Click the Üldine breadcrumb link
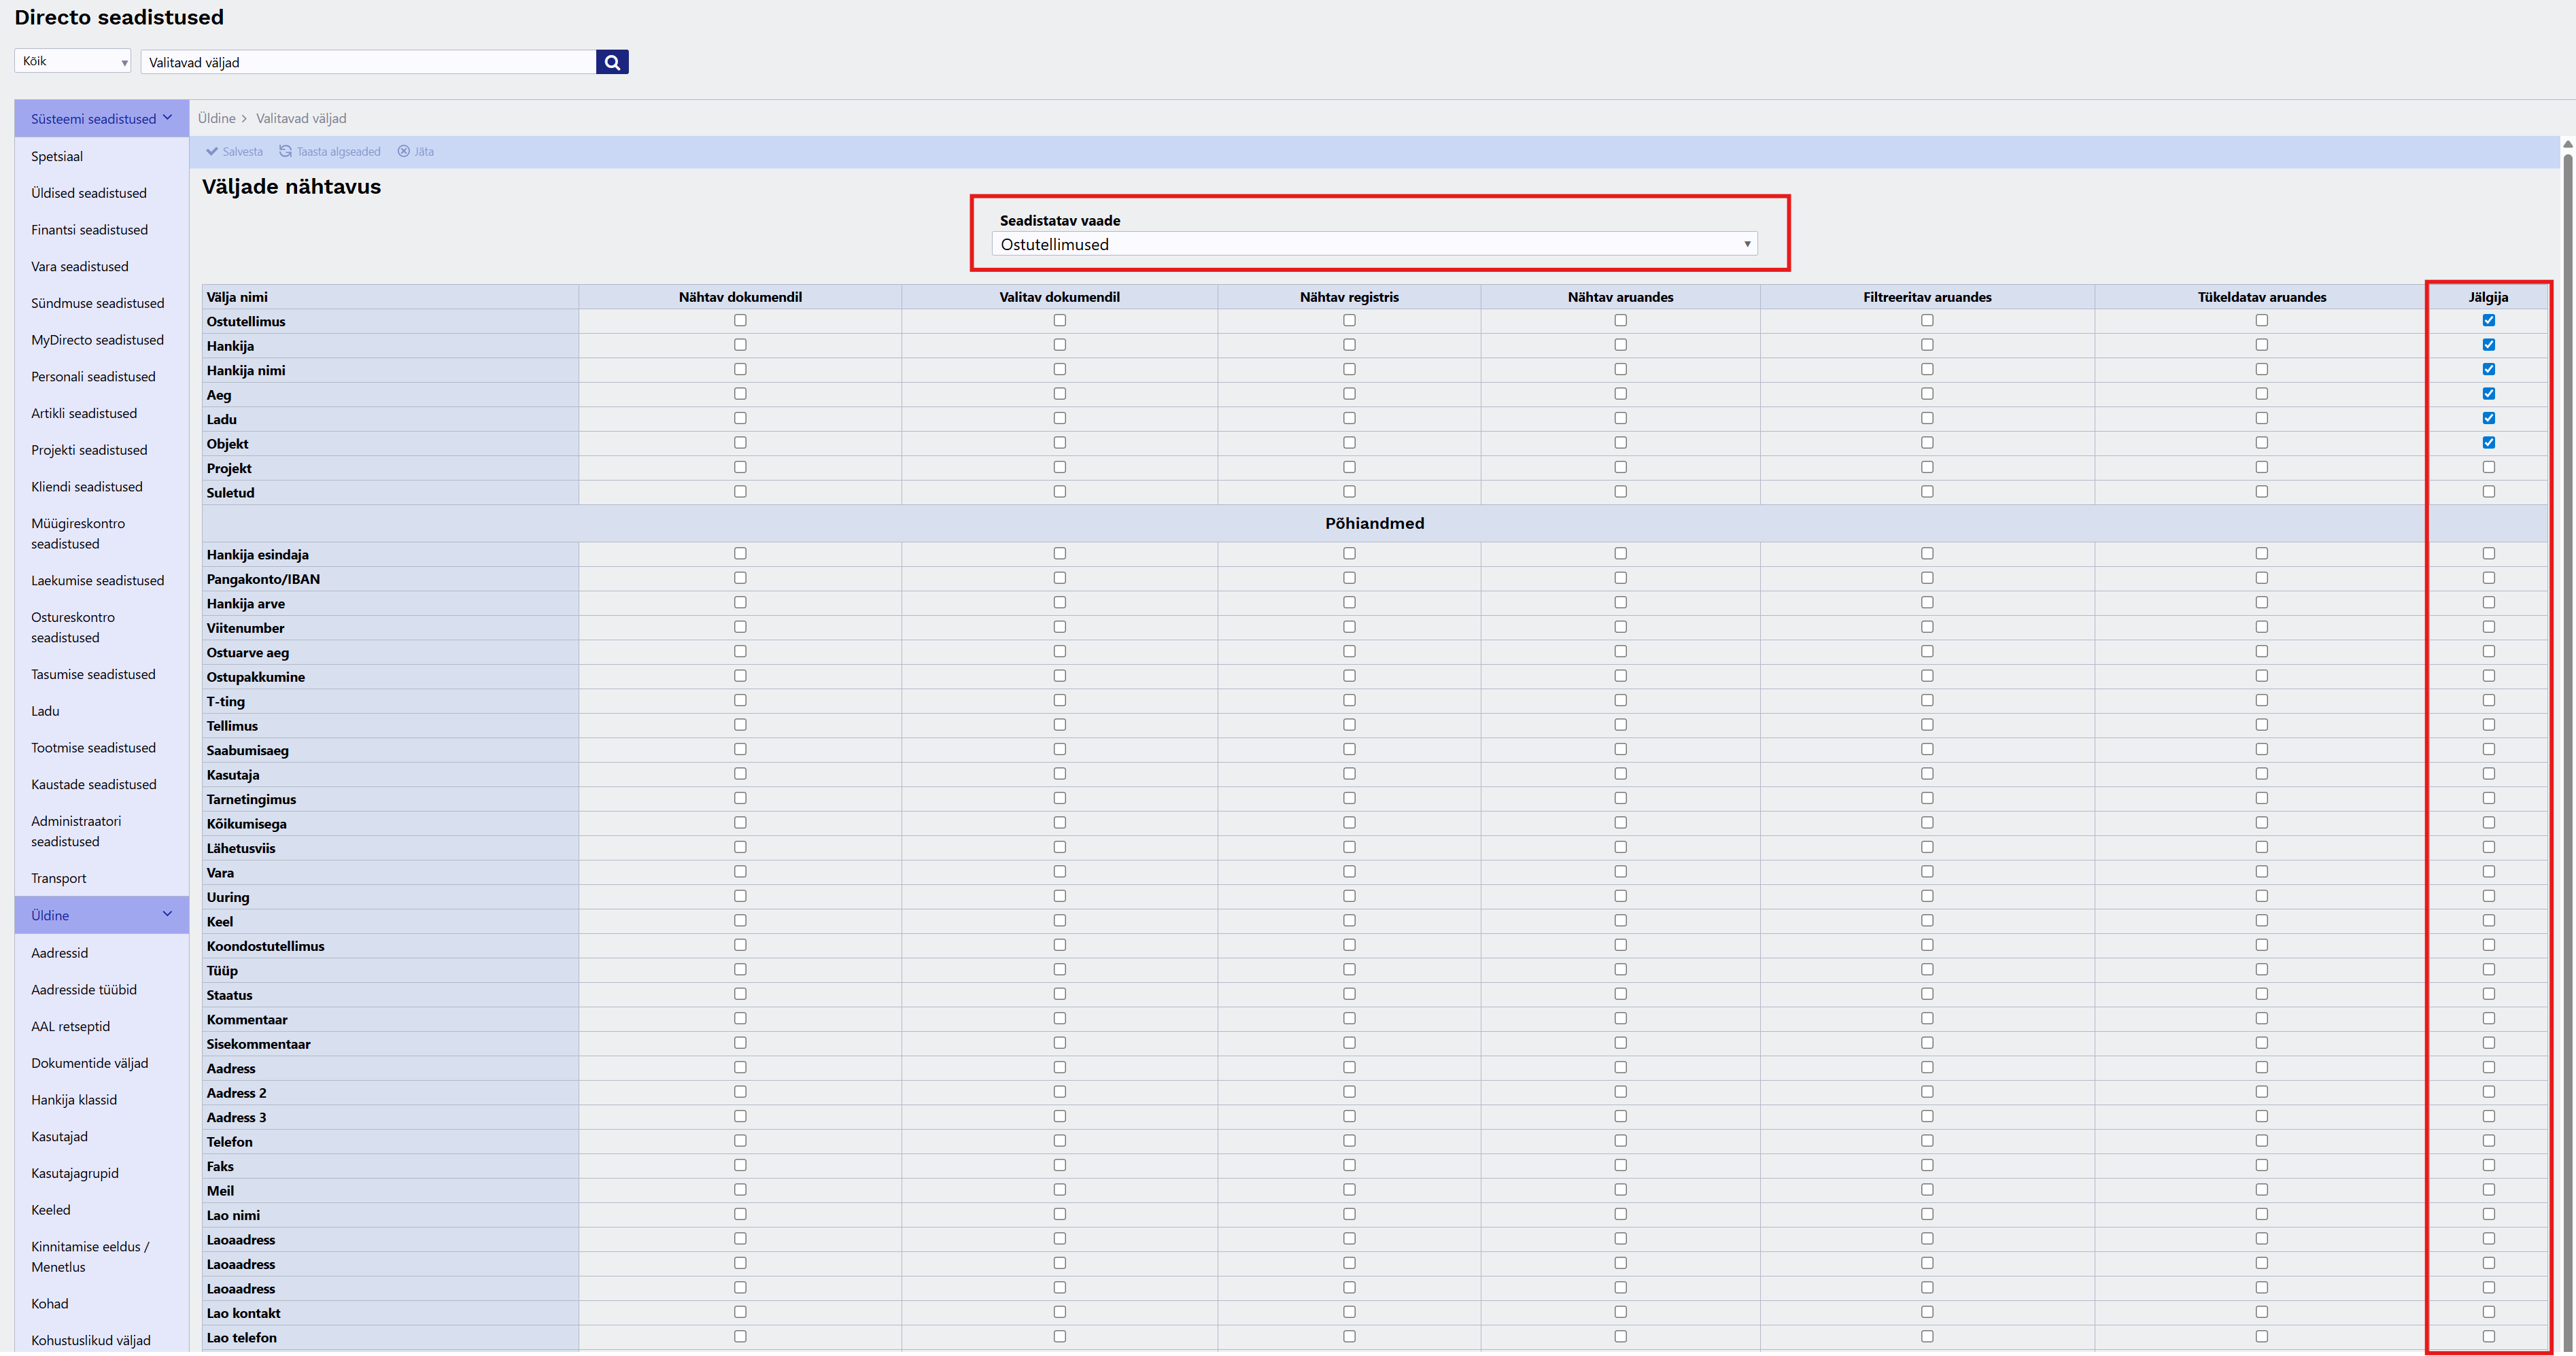 (x=216, y=119)
